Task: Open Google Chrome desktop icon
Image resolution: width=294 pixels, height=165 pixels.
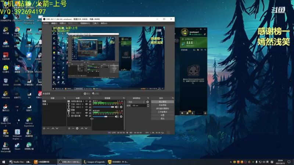Action: (17, 32)
